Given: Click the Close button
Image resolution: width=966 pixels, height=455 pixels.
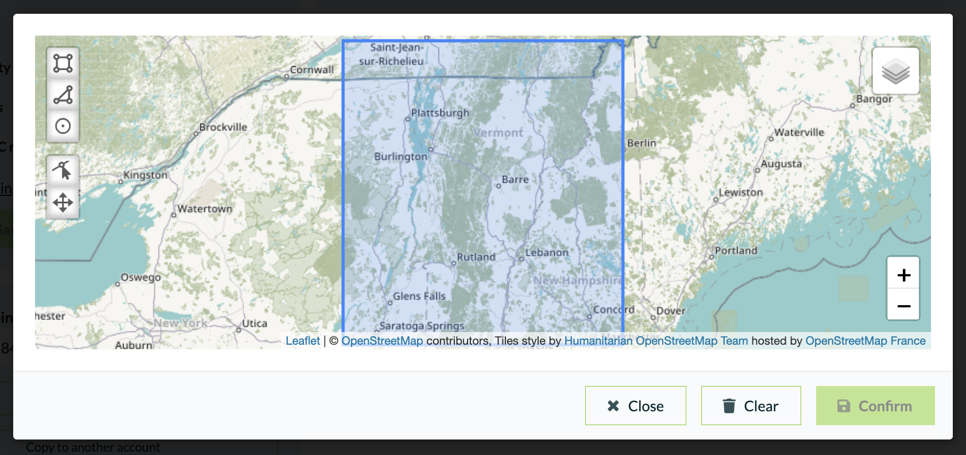Looking at the screenshot, I should [635, 406].
